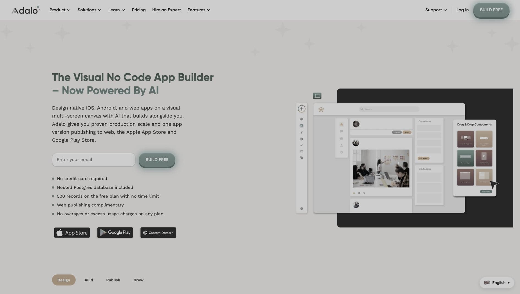This screenshot has height=294, width=520.
Task: Click SEE MORE under Connections
Action: pyautogui.click(x=423, y=159)
